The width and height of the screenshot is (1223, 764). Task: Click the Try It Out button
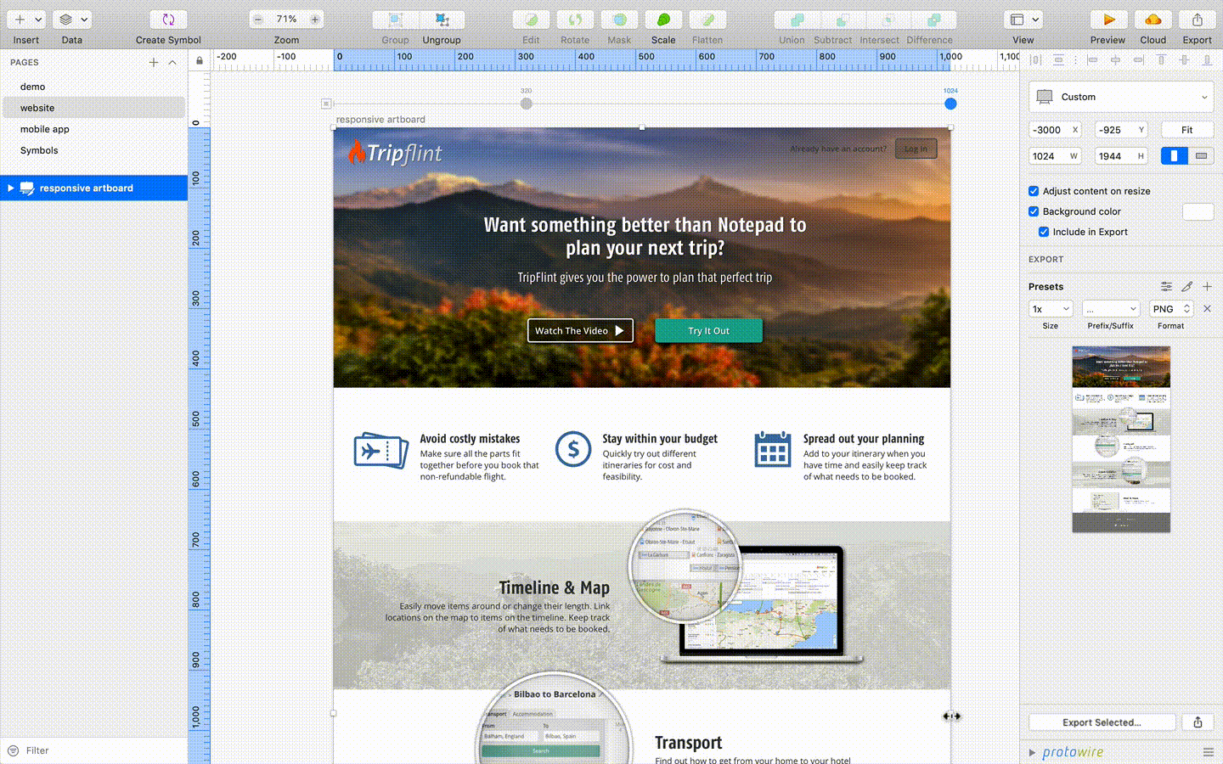tap(708, 330)
